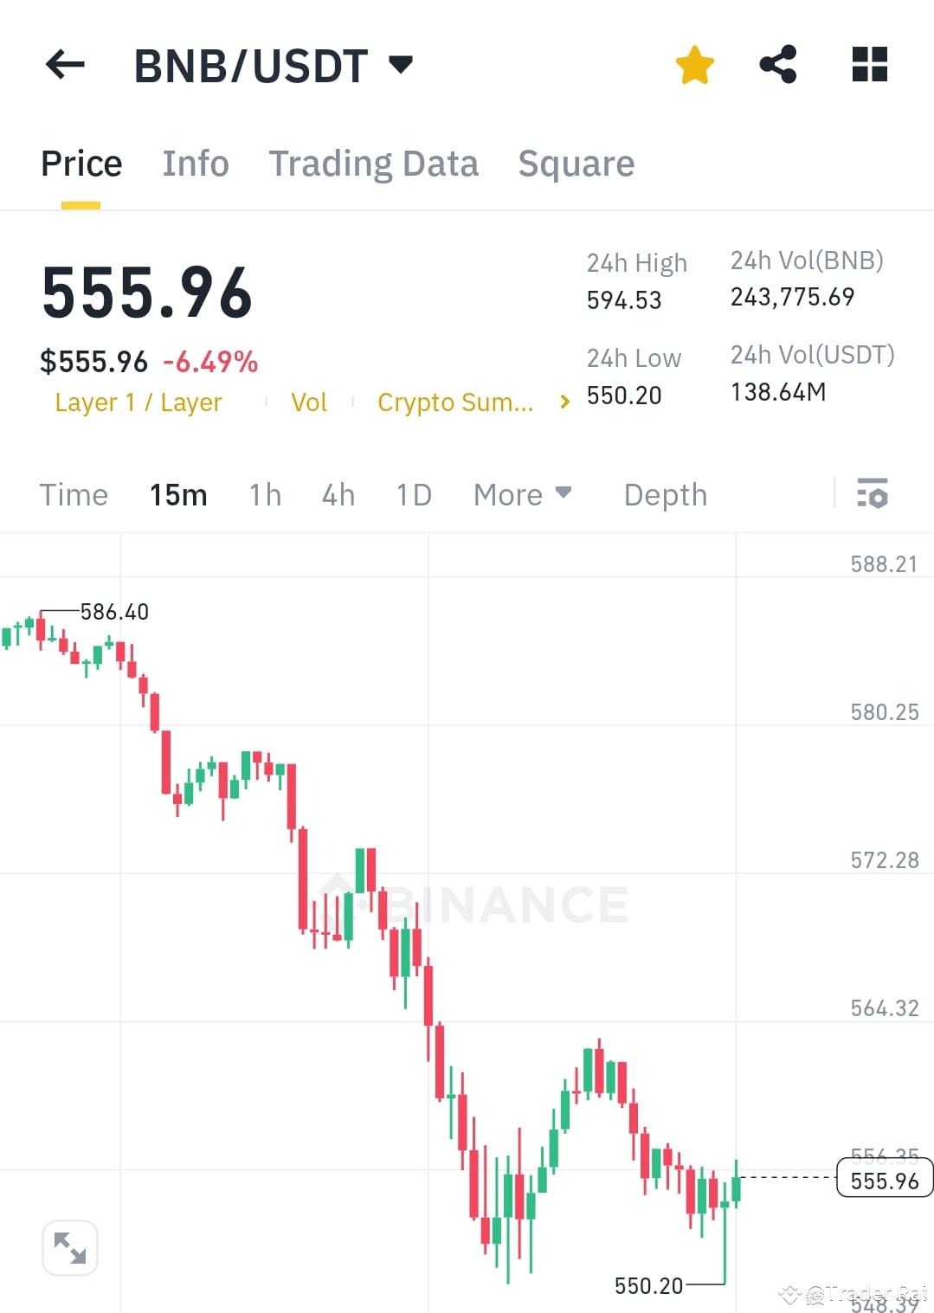Enable the Time view mode
The image size is (934, 1313).
click(74, 494)
